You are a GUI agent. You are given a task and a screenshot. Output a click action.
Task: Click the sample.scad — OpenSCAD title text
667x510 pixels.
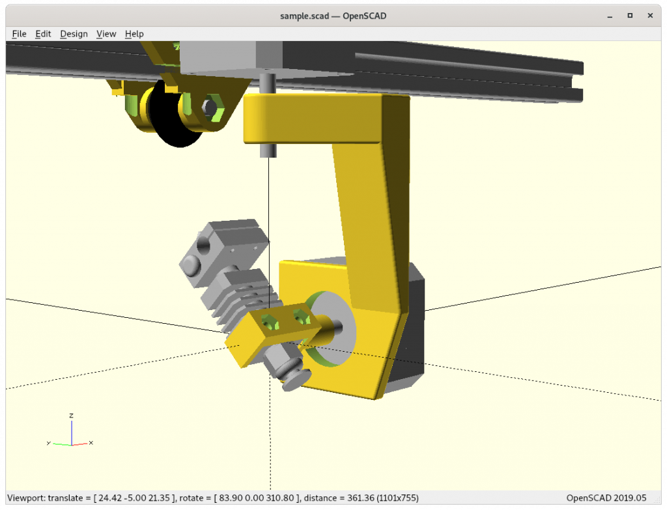[333, 16]
